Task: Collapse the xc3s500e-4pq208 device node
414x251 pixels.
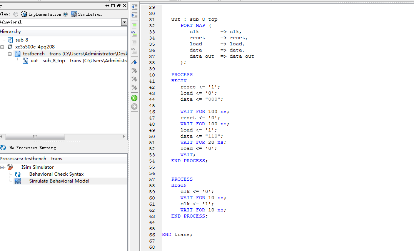Action: tap(2, 47)
